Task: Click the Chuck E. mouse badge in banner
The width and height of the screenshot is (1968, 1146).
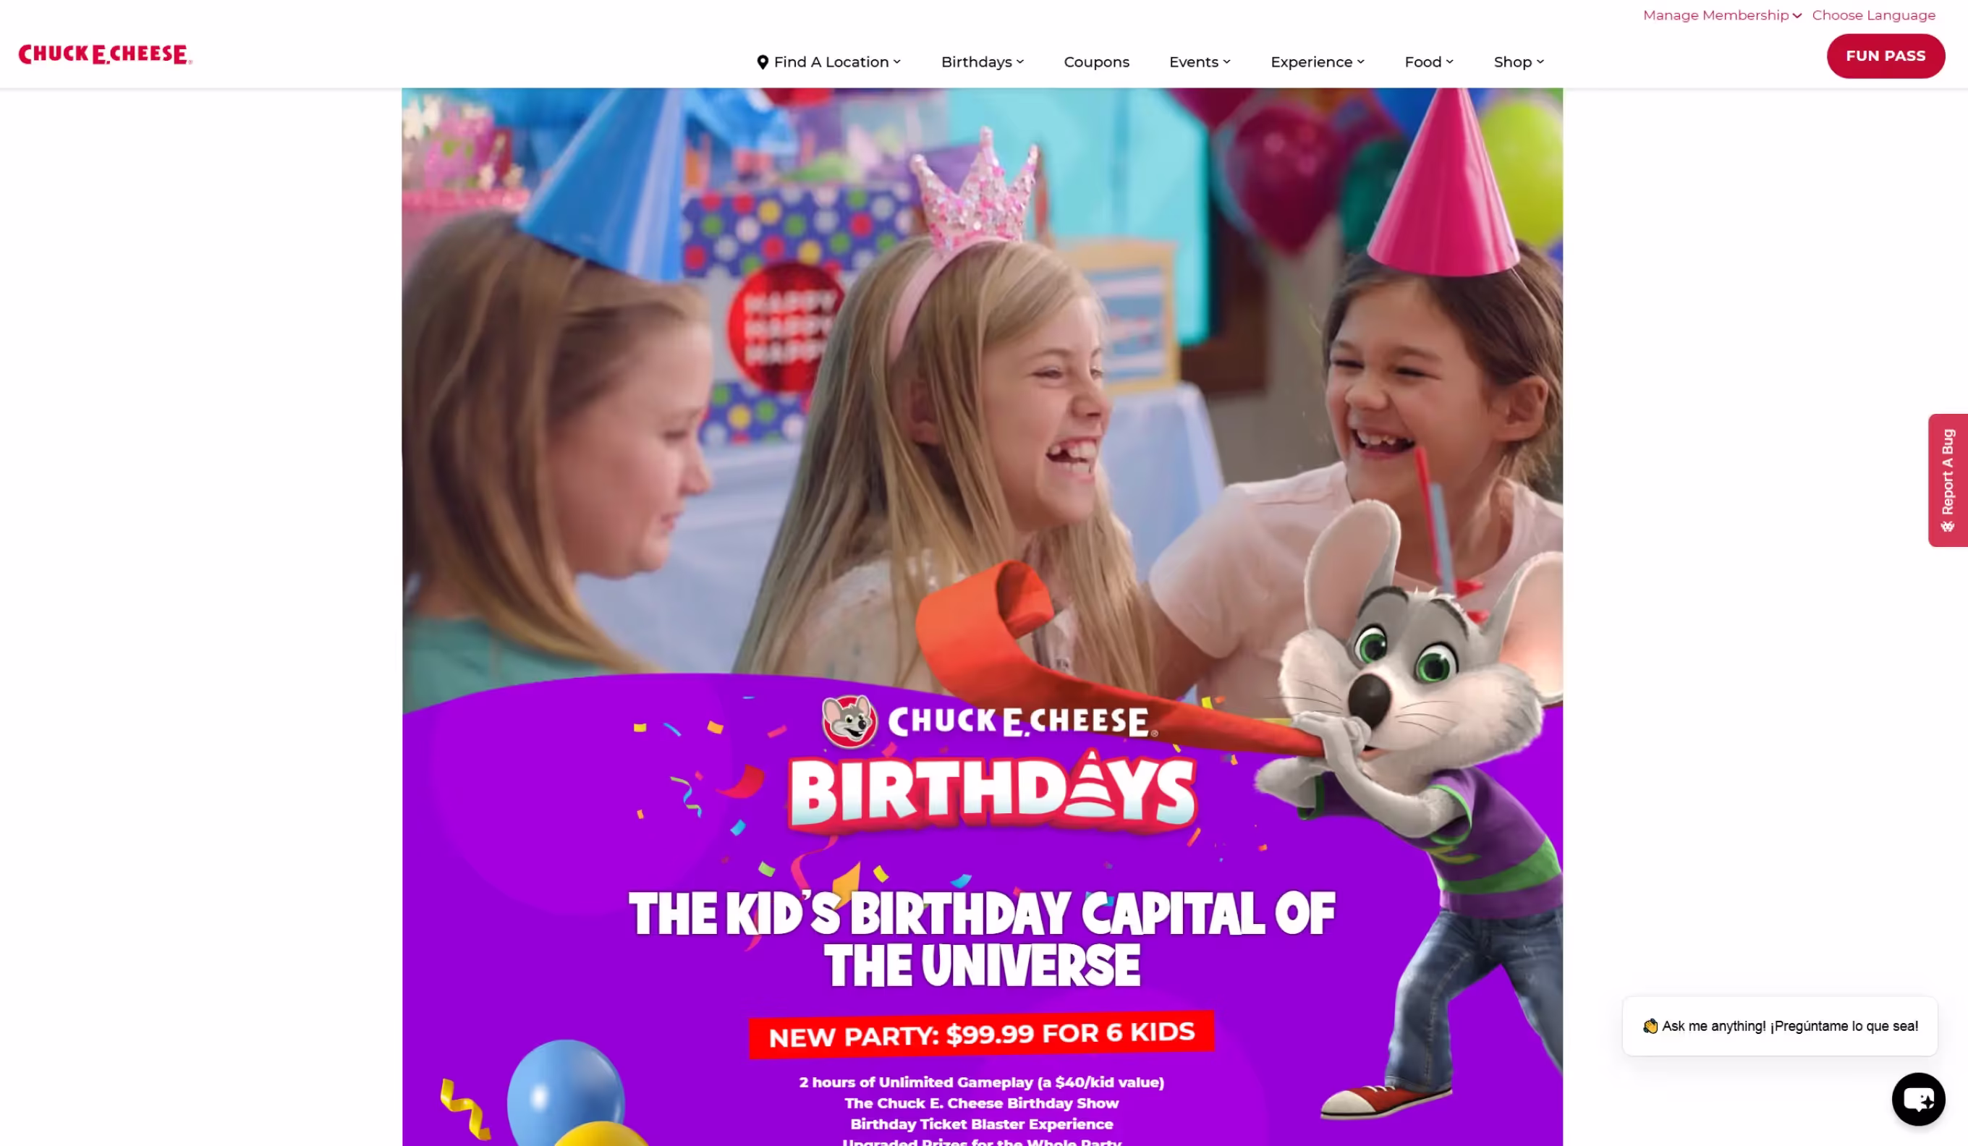Action: 849,720
